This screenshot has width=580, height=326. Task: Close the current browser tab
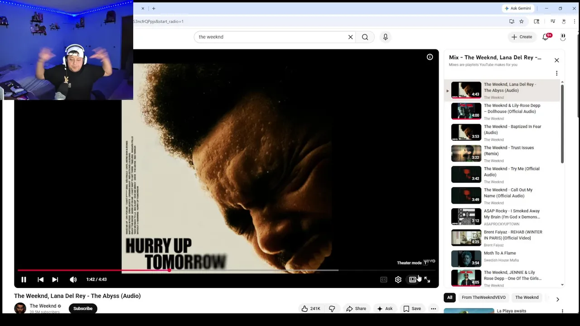click(143, 8)
